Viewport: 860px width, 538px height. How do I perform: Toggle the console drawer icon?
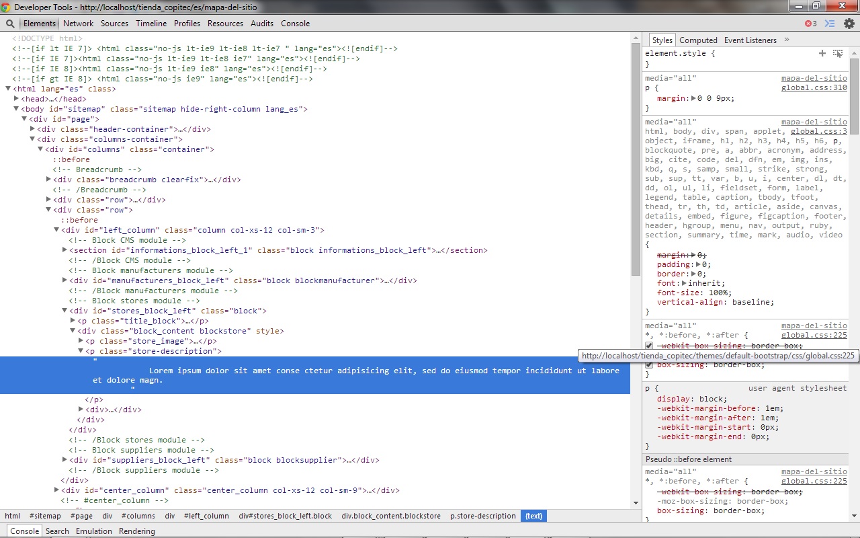point(830,24)
